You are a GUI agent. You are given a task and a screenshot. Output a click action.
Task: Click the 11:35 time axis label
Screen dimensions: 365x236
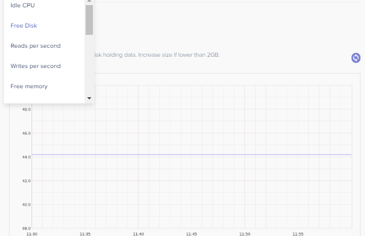point(85,234)
